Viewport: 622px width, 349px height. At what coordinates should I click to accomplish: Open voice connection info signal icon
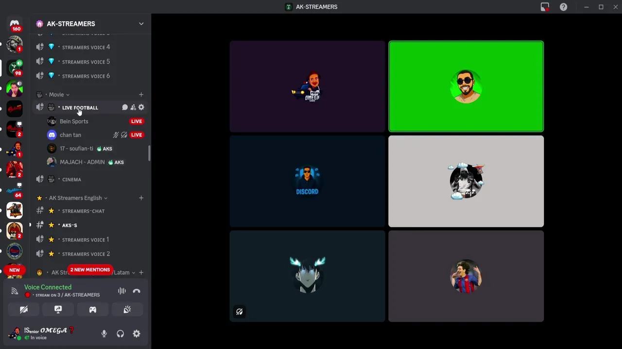point(15,291)
